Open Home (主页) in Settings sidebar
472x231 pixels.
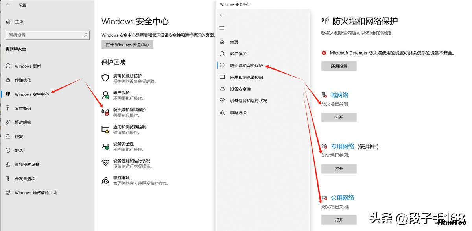tap(15, 21)
